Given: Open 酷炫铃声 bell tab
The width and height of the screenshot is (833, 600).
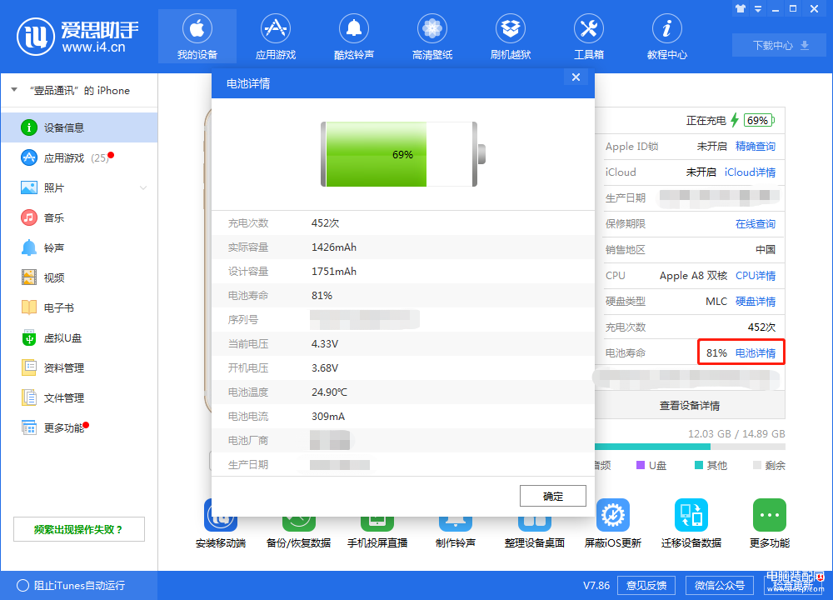Looking at the screenshot, I should click(354, 37).
